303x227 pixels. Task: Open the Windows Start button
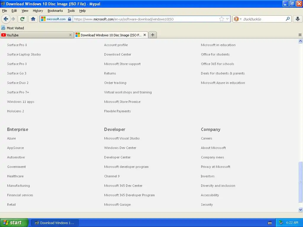click(14, 223)
